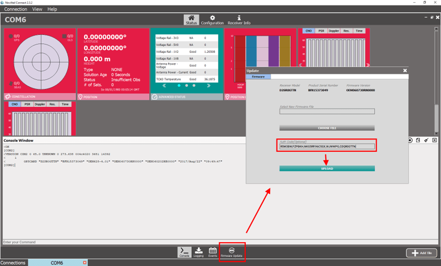This screenshot has width=441, height=266.
Task: Close the Update firmware dialog
Action: click(x=405, y=70)
